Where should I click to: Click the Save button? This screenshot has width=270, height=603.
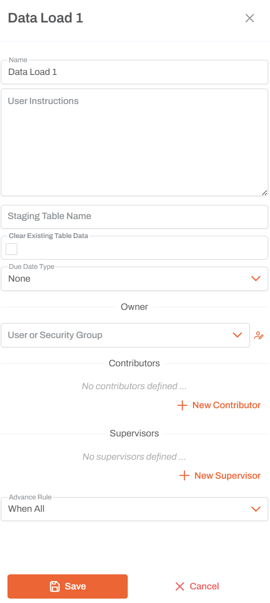[x=67, y=586]
